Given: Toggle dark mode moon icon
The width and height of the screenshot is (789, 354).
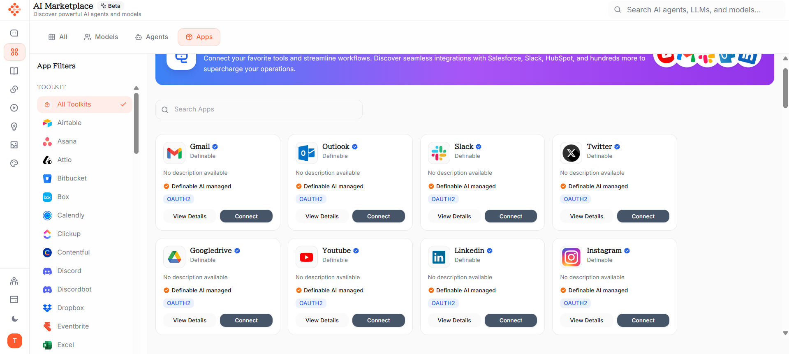Looking at the screenshot, I should (x=14, y=319).
